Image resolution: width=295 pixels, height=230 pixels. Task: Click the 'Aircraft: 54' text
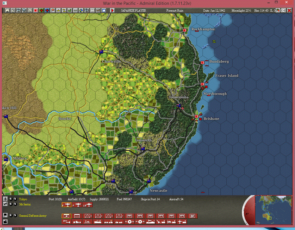click(176, 199)
